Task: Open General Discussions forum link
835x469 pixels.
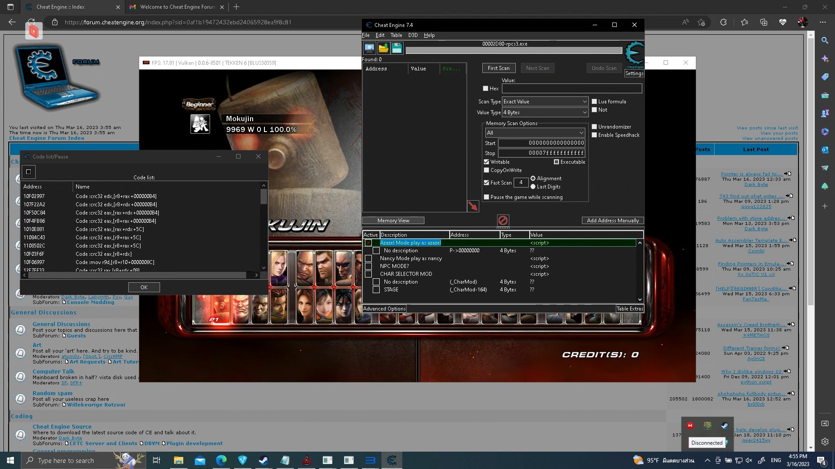Action: coord(61,324)
